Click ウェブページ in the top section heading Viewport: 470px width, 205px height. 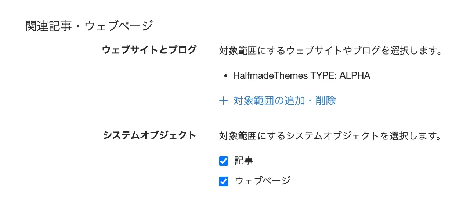(118, 26)
